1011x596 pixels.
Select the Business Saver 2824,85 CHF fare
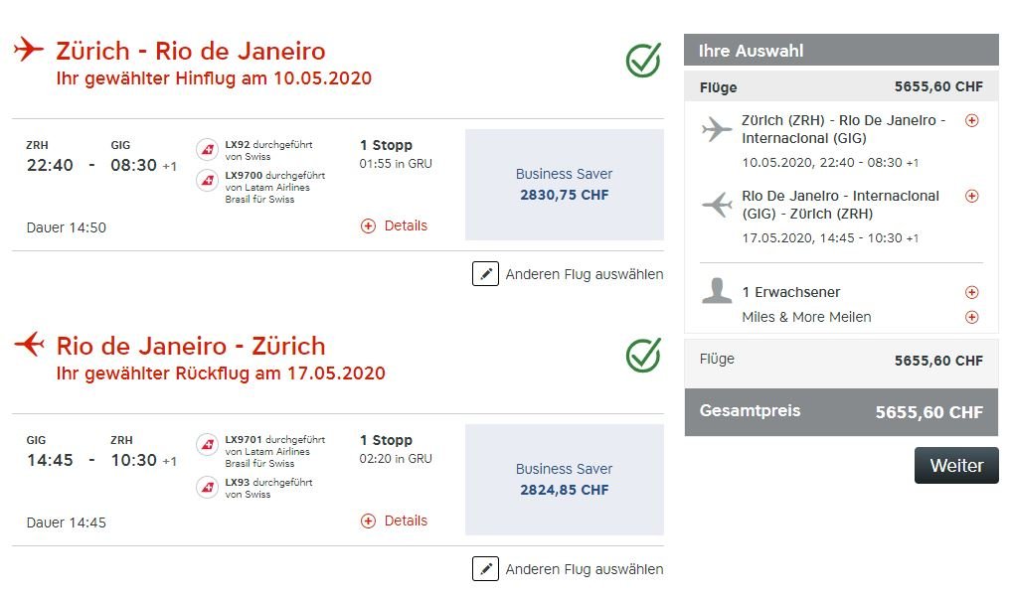(x=565, y=480)
